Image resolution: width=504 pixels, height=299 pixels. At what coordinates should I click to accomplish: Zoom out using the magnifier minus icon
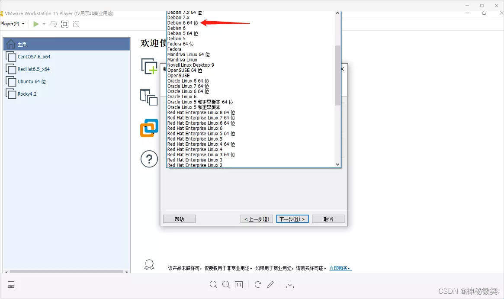226,285
